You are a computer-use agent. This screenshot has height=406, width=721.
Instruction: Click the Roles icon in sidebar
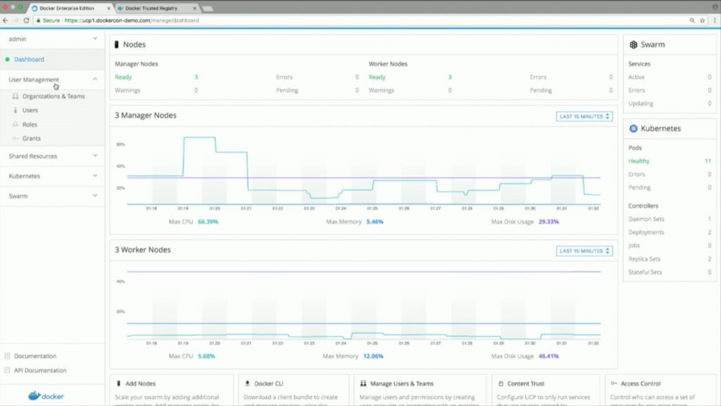pos(15,125)
